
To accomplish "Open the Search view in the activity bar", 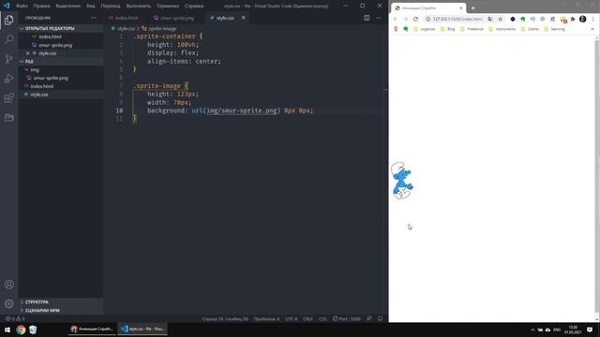I will (x=8, y=39).
